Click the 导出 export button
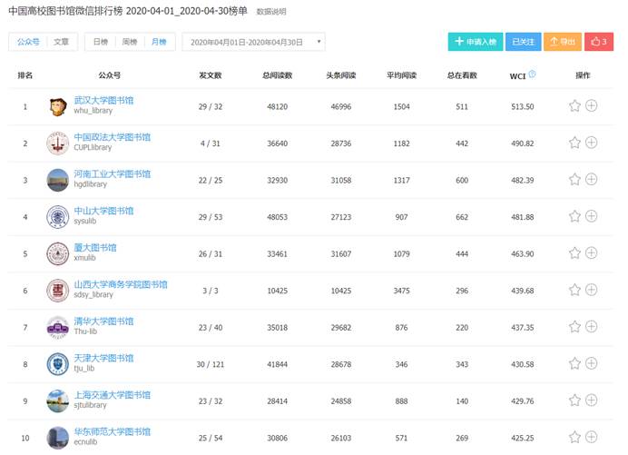Screen dimensions: 628x455 [x=564, y=42]
